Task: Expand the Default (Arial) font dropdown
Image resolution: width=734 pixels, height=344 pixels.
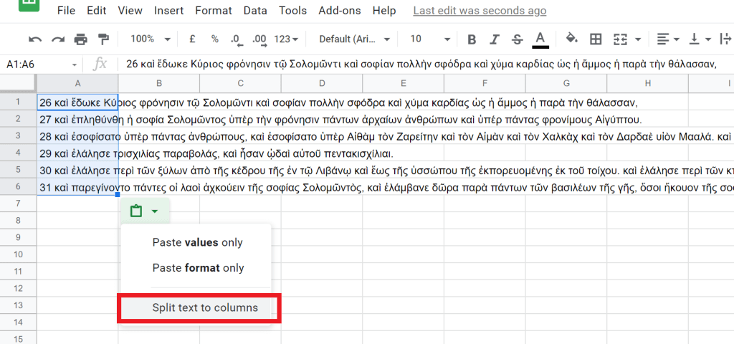Action: (x=355, y=39)
